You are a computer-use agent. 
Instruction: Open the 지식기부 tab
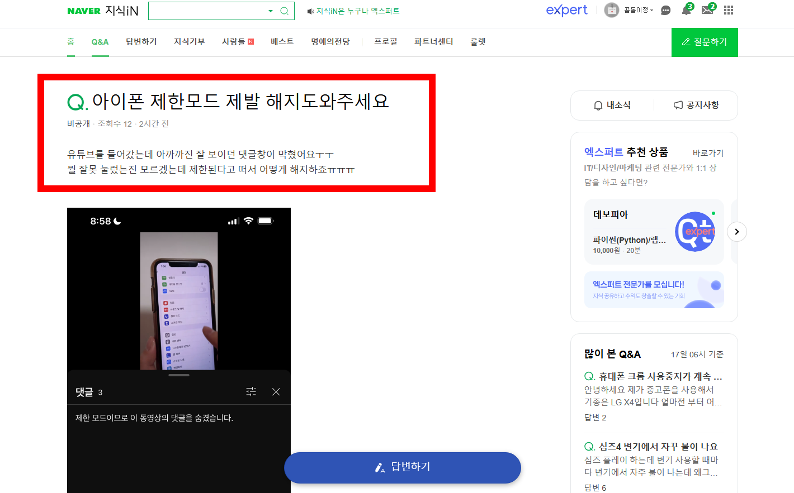[190, 42]
